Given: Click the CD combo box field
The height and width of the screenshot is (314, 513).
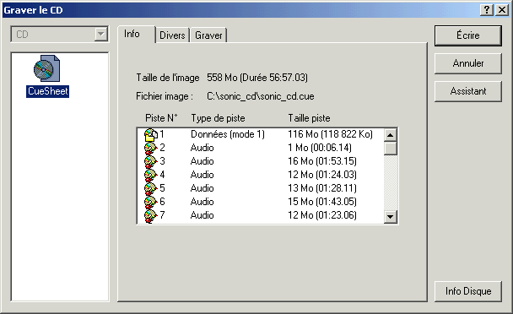Looking at the screenshot, I should tap(60, 34).
